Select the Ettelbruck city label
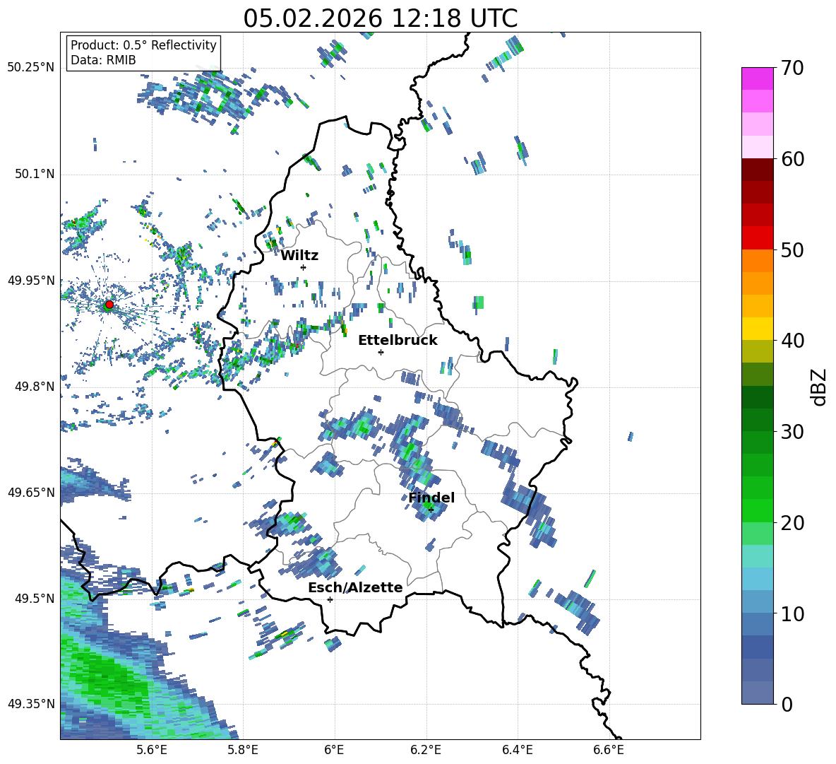The width and height of the screenshot is (836, 764). click(x=398, y=341)
